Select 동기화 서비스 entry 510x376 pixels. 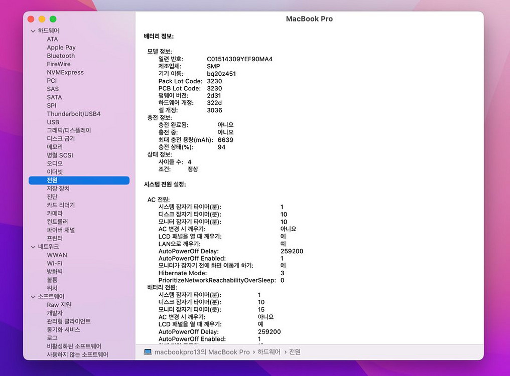63,329
